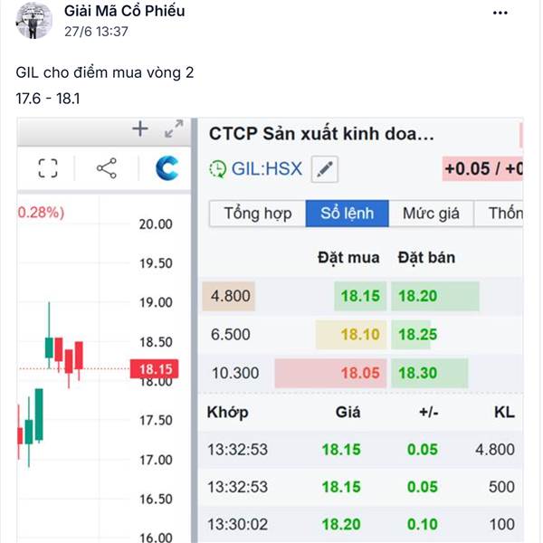Select the 13:30:02 matched trade row
543x543 pixels.
(x=360, y=524)
